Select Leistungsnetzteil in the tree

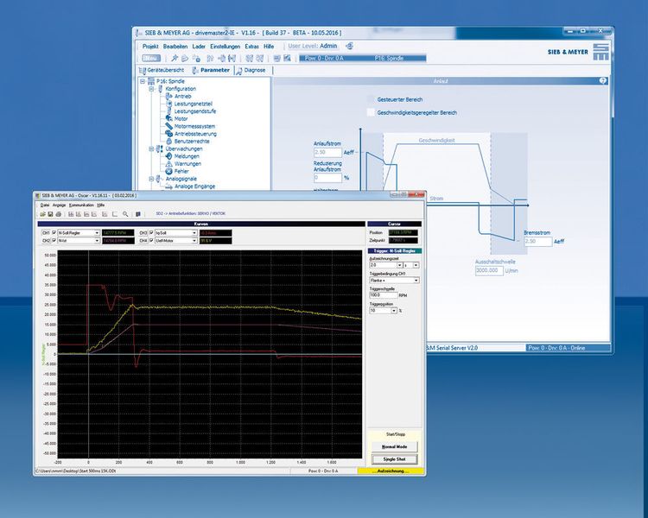(x=193, y=104)
